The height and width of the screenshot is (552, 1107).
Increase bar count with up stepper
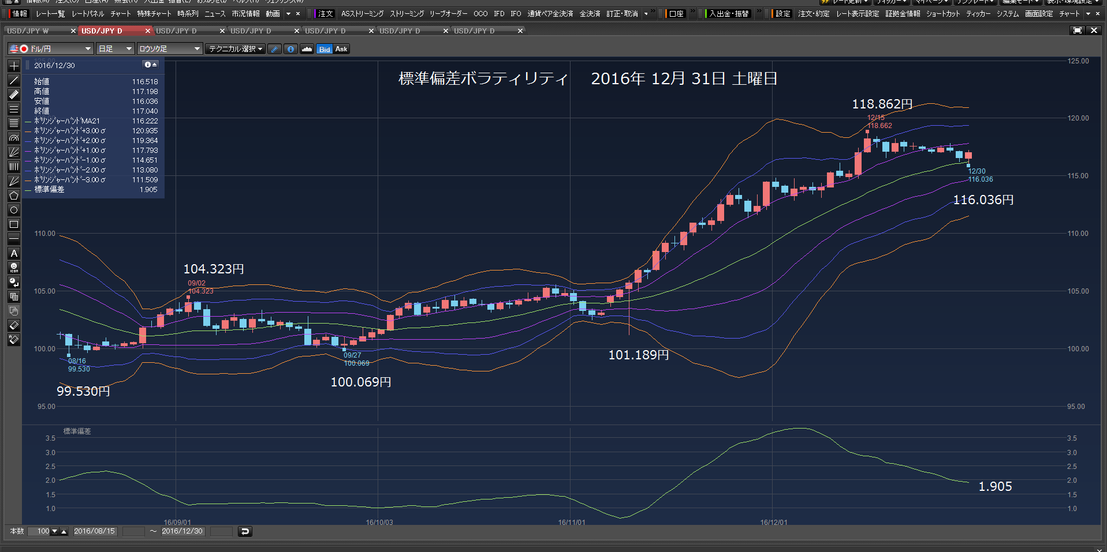64,531
